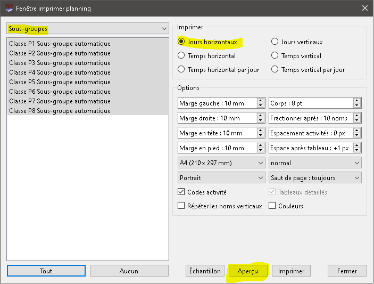Open the Saut de page dropdown
This screenshot has height=284, width=374.
[x=315, y=177]
